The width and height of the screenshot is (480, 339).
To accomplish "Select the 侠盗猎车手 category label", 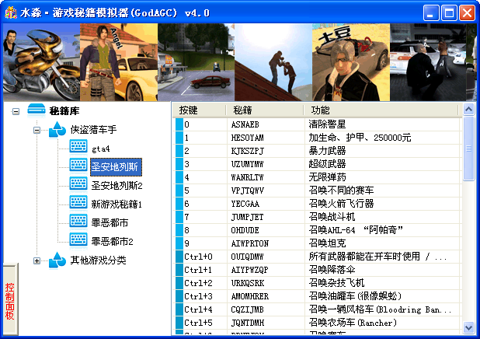I will [93, 130].
